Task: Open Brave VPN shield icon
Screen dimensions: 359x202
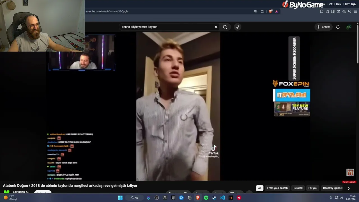Action: 349,12
